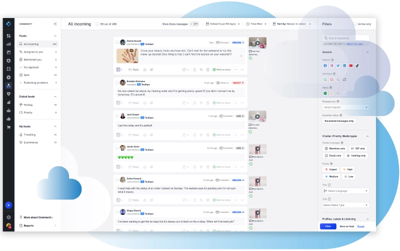Click the Reset link
Image resolution: width=400 pixels, height=251 pixels.
pyautogui.click(x=360, y=226)
